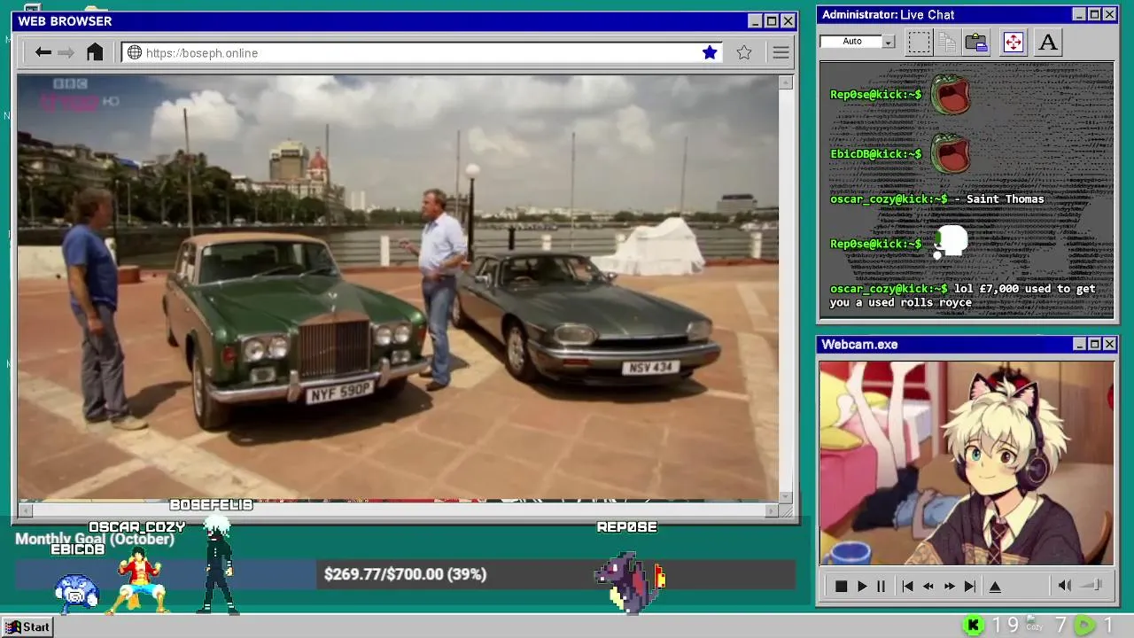Click the green Rumble play icon in the tray
Screen dimensions: 1134x638
(1084, 626)
